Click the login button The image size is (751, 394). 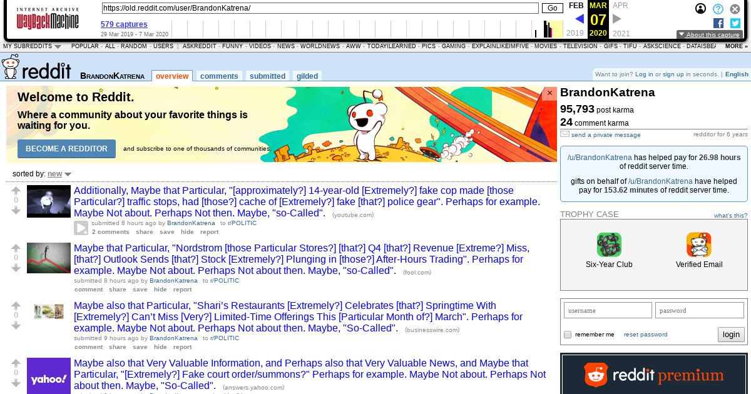pos(731,335)
